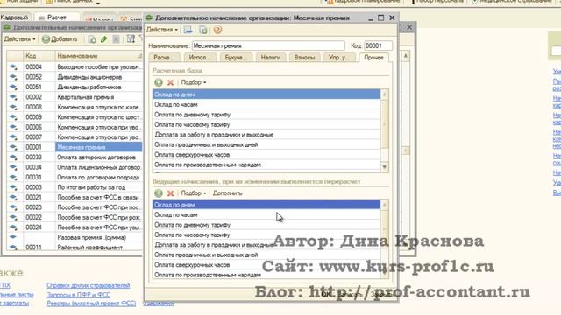Click the save-record icon next to Действия in the dialog
The height and width of the screenshot is (315, 561).
click(x=188, y=30)
